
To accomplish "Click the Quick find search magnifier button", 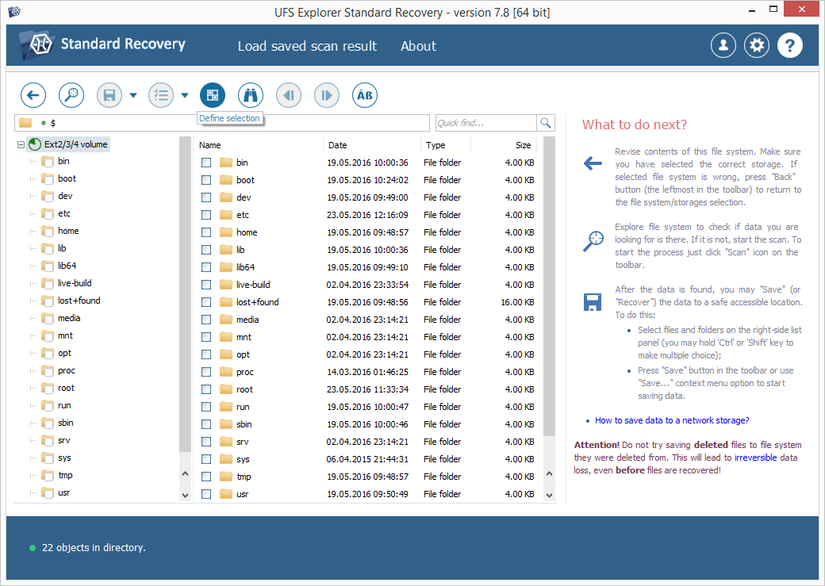I will pos(546,123).
